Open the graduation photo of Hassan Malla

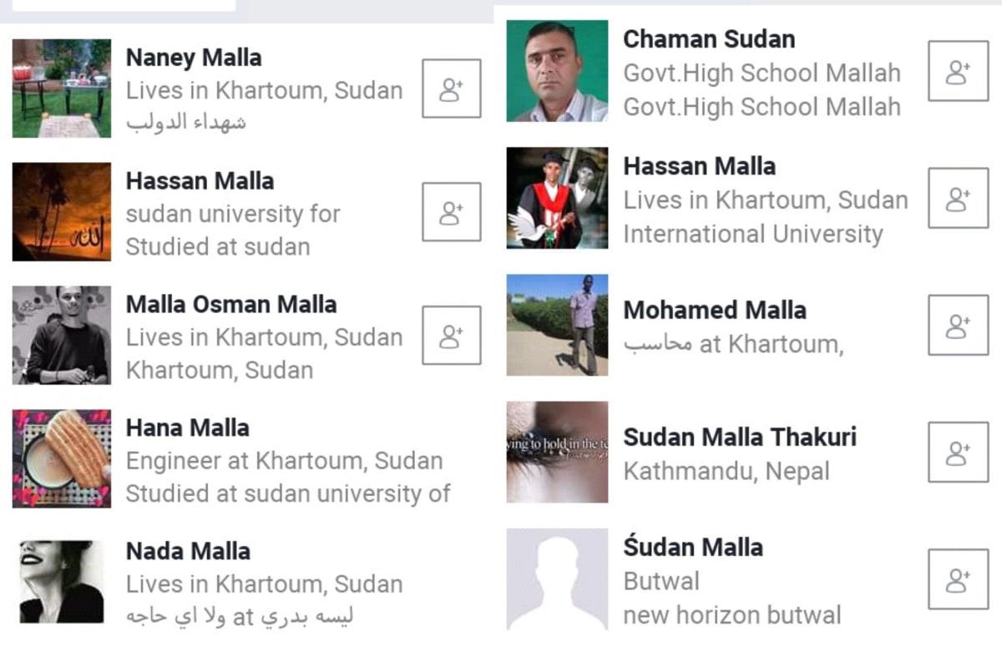[x=557, y=199]
